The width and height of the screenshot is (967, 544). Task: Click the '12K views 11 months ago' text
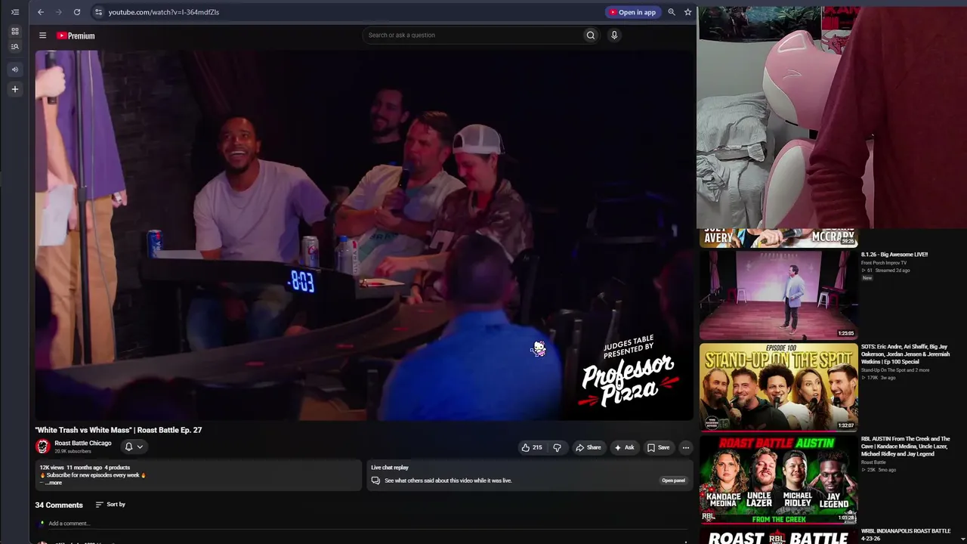pos(71,468)
